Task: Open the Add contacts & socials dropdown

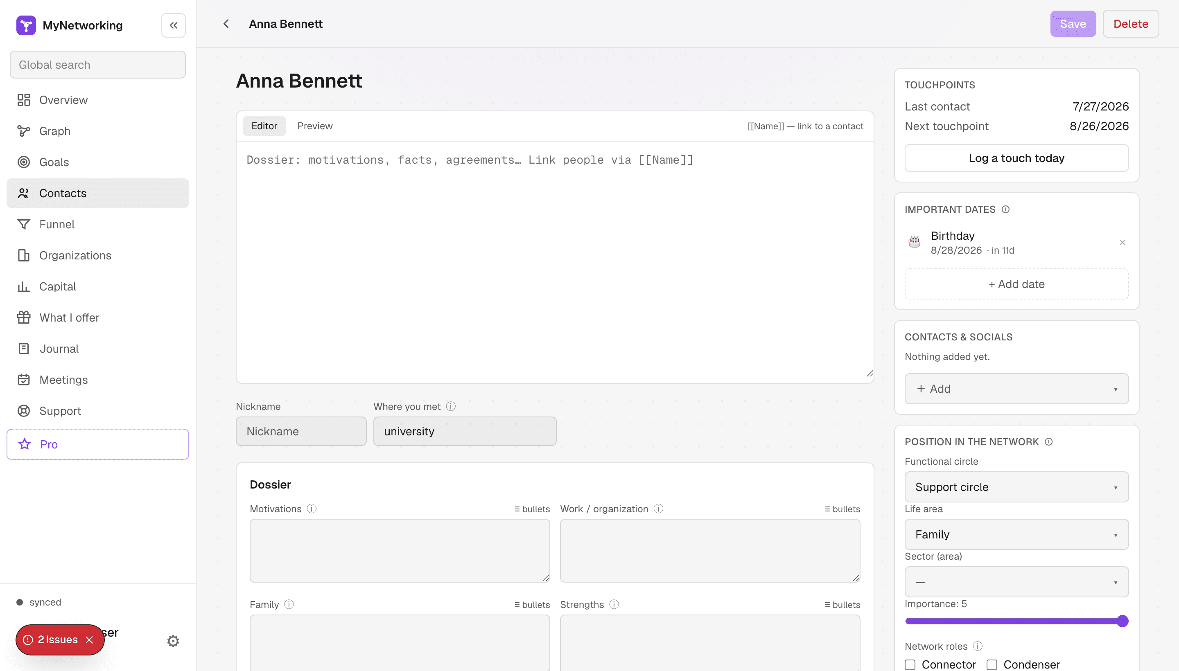Action: tap(1017, 389)
